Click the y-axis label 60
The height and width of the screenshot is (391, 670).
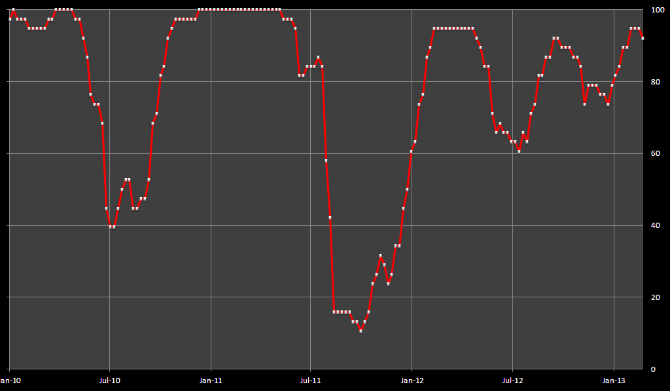tap(656, 153)
